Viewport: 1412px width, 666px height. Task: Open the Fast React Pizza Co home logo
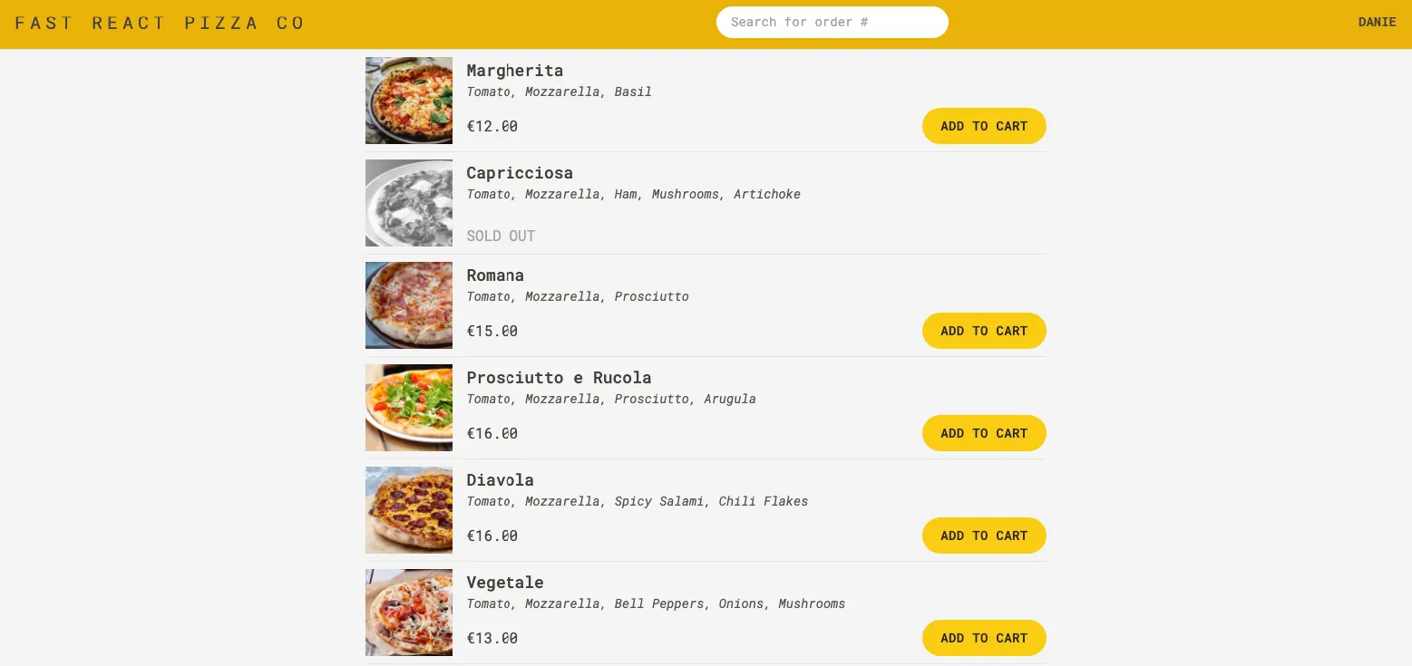pyautogui.click(x=160, y=23)
